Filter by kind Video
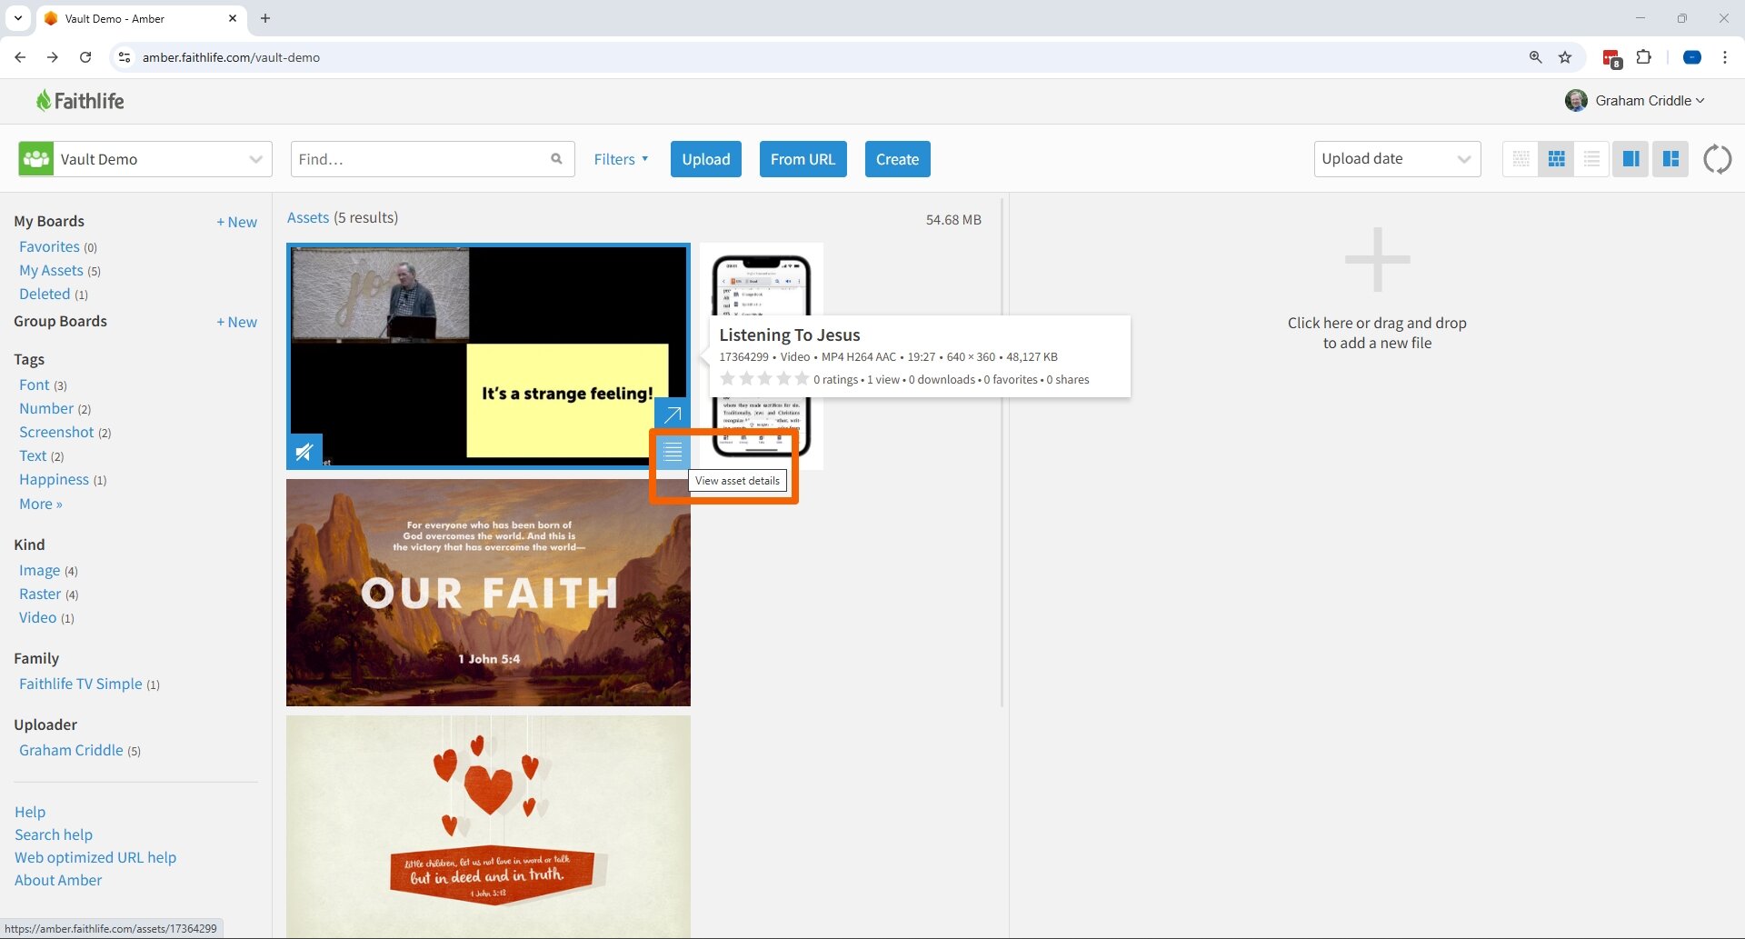This screenshot has height=939, width=1745. click(x=38, y=617)
